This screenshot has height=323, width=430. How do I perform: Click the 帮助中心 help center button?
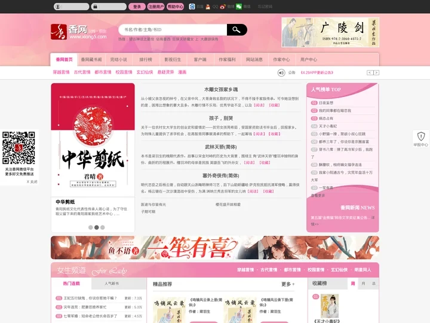tap(176, 7)
